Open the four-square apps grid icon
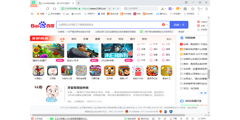The width and height of the screenshot is (240, 120). point(185,9)
